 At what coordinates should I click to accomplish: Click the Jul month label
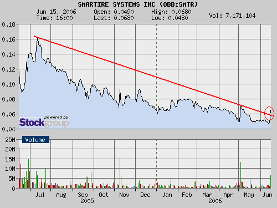40,195
